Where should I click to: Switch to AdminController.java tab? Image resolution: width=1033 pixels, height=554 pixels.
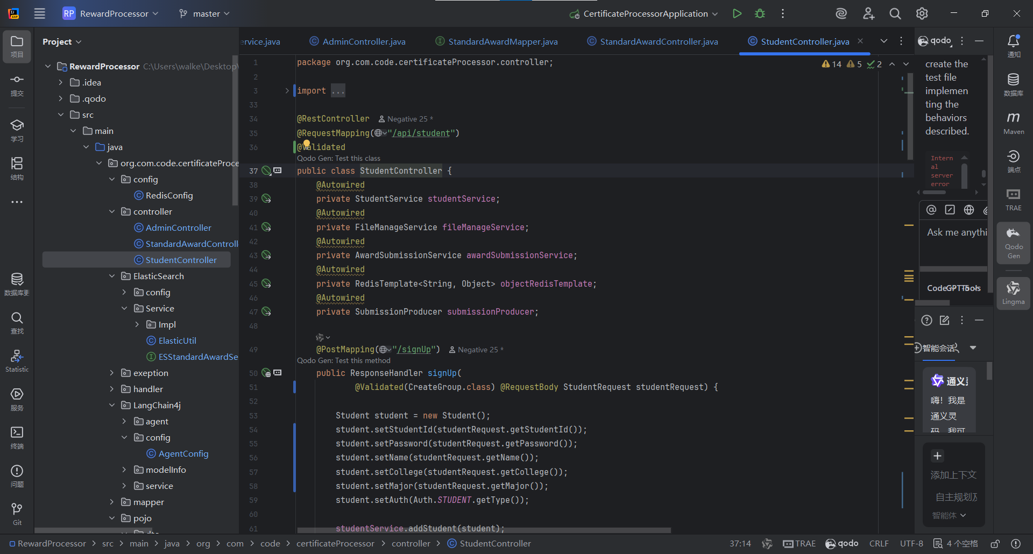pyautogui.click(x=358, y=41)
